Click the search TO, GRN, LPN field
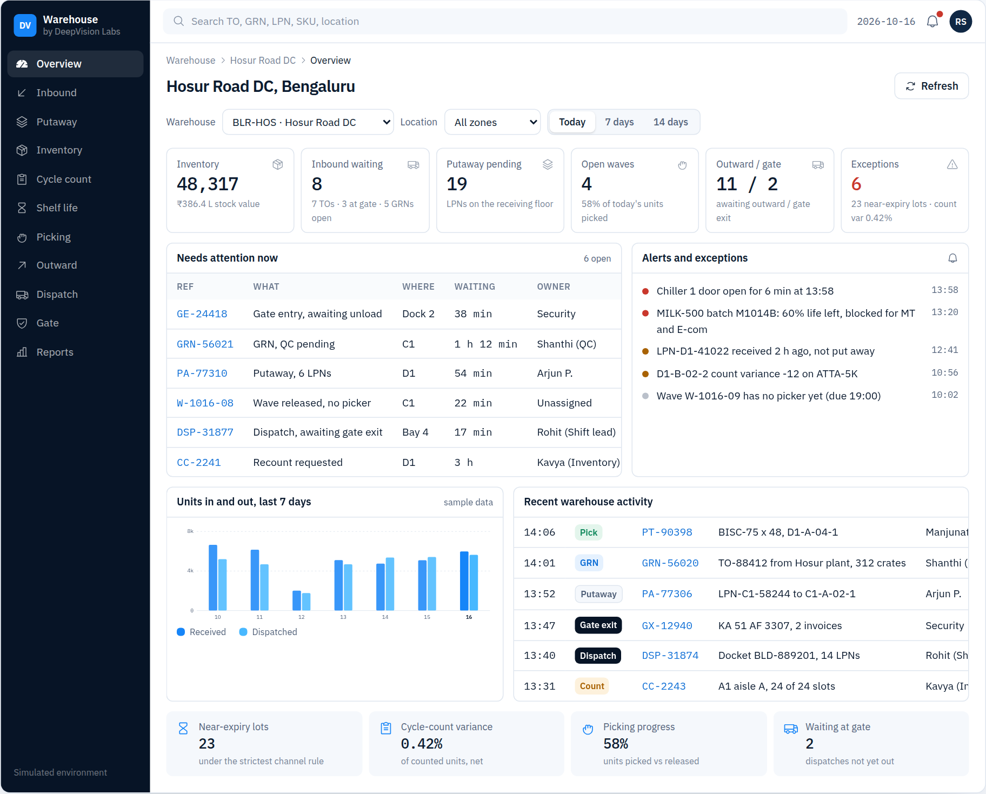This screenshot has width=986, height=794. pyautogui.click(x=505, y=21)
